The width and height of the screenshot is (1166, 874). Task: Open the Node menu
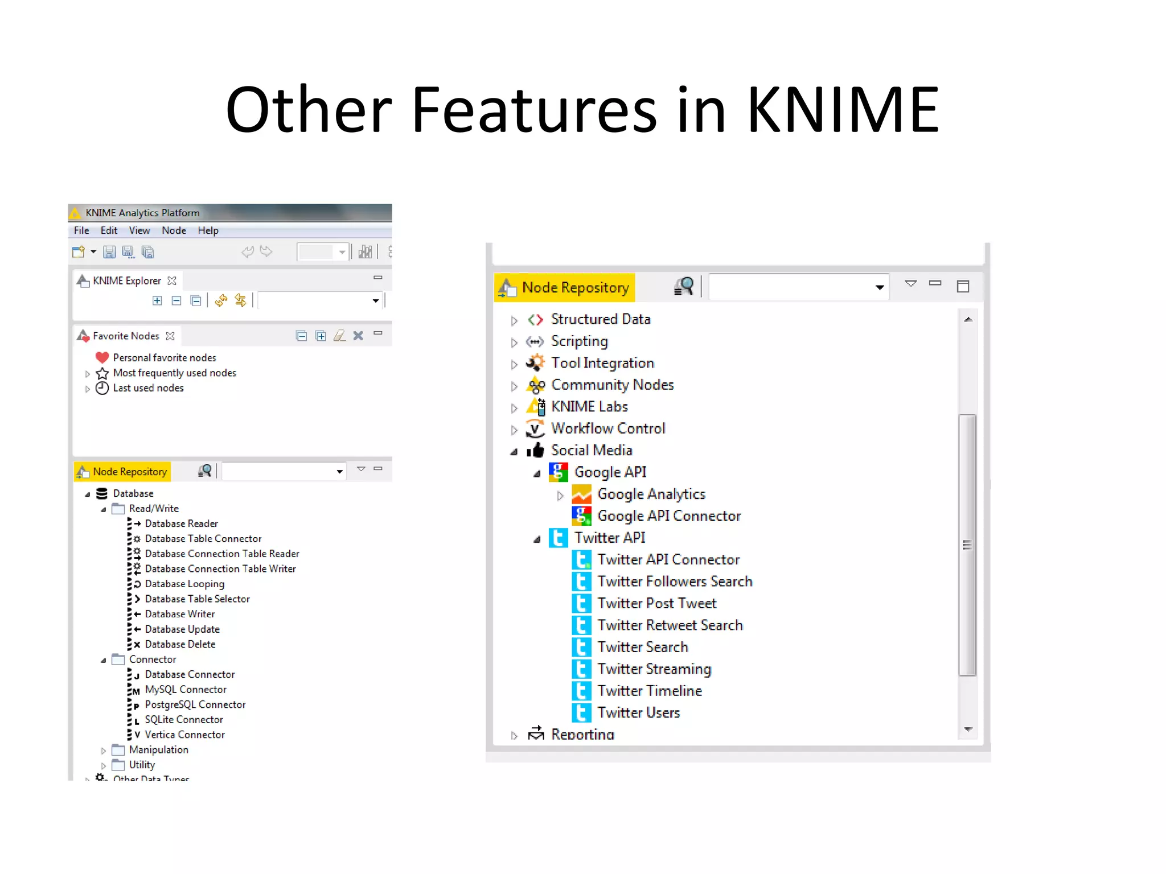tap(174, 230)
